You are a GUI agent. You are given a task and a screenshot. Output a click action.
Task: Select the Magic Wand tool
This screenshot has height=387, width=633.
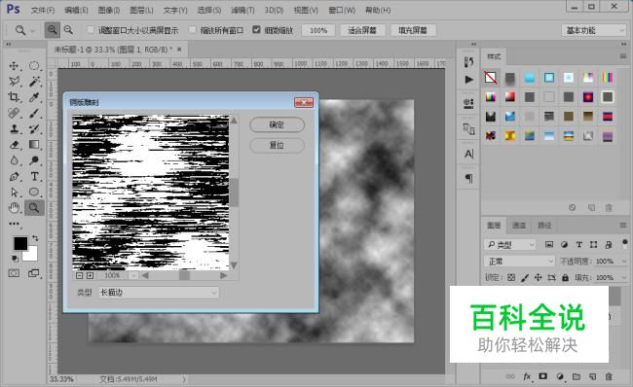[x=34, y=82]
